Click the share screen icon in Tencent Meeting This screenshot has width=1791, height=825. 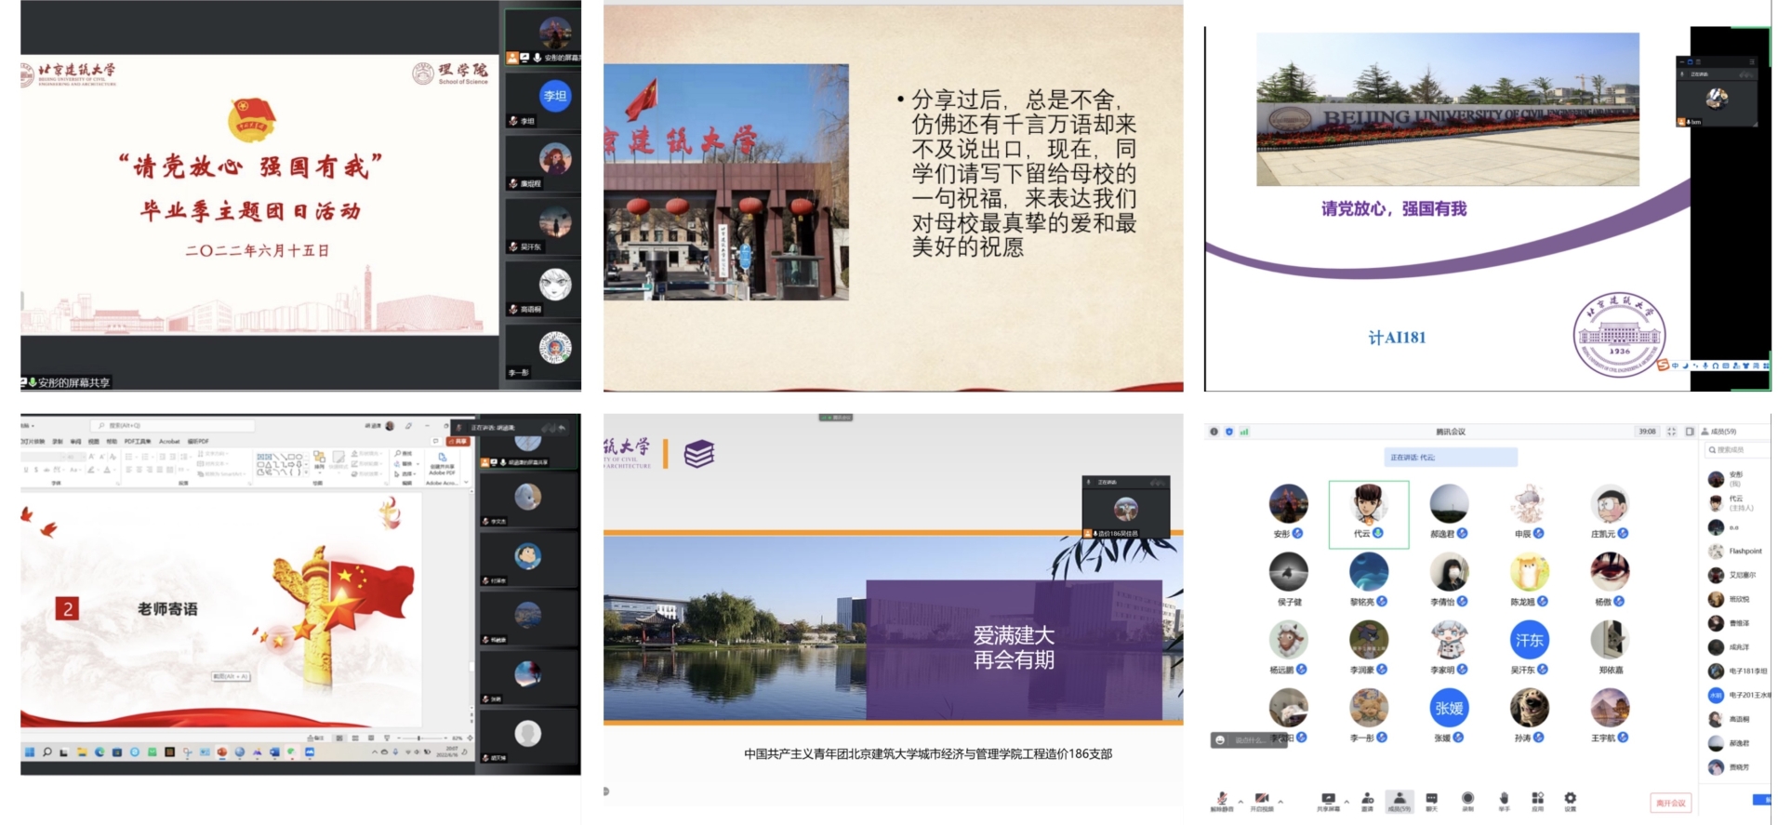point(1328,799)
